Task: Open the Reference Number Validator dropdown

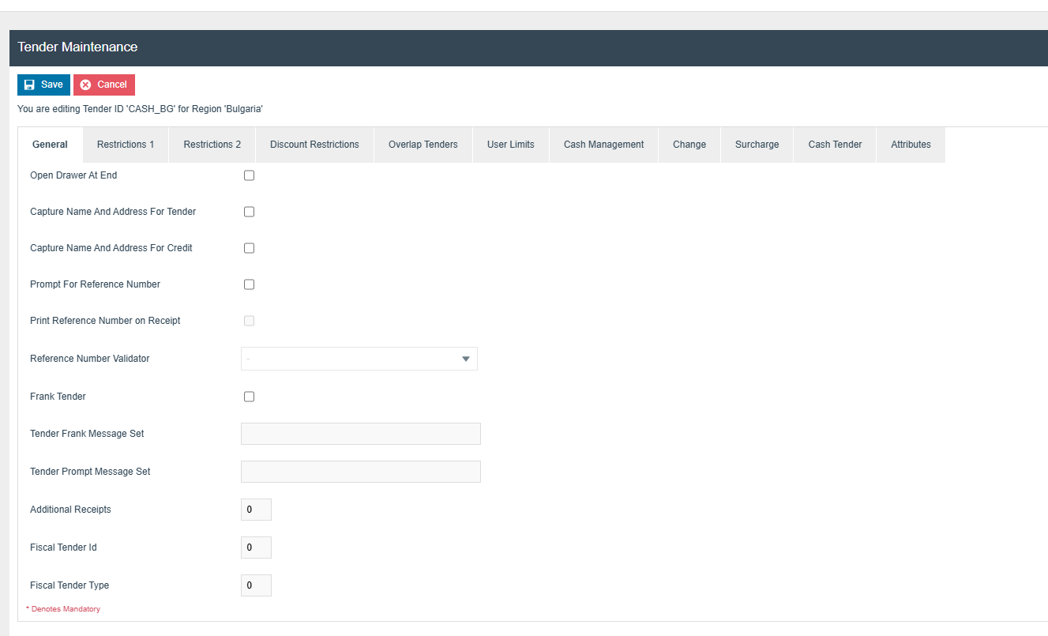Action: pyautogui.click(x=359, y=359)
